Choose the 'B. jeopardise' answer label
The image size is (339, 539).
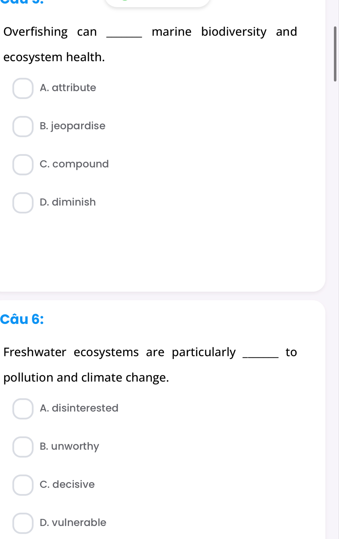72,126
